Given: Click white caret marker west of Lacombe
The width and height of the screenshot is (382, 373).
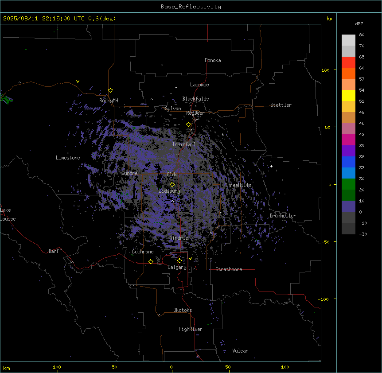Looking at the screenshot, I should click(176, 87).
